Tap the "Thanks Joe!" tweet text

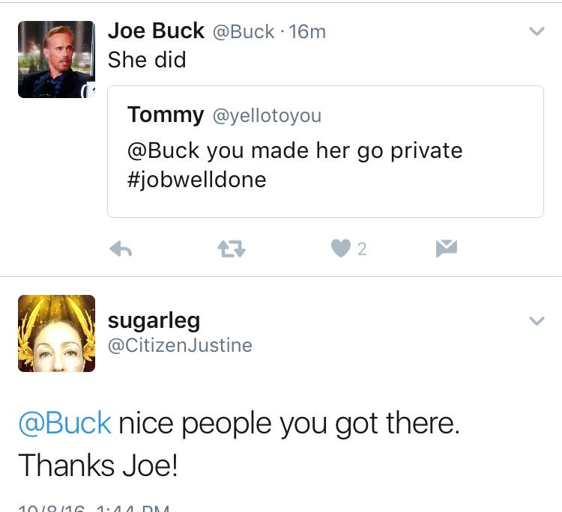(98, 466)
